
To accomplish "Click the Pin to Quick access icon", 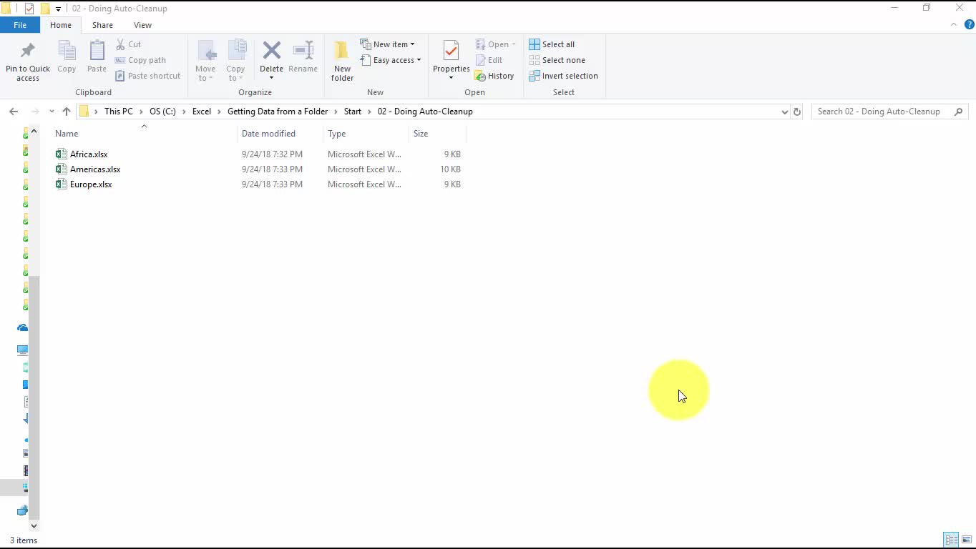I will point(28,51).
